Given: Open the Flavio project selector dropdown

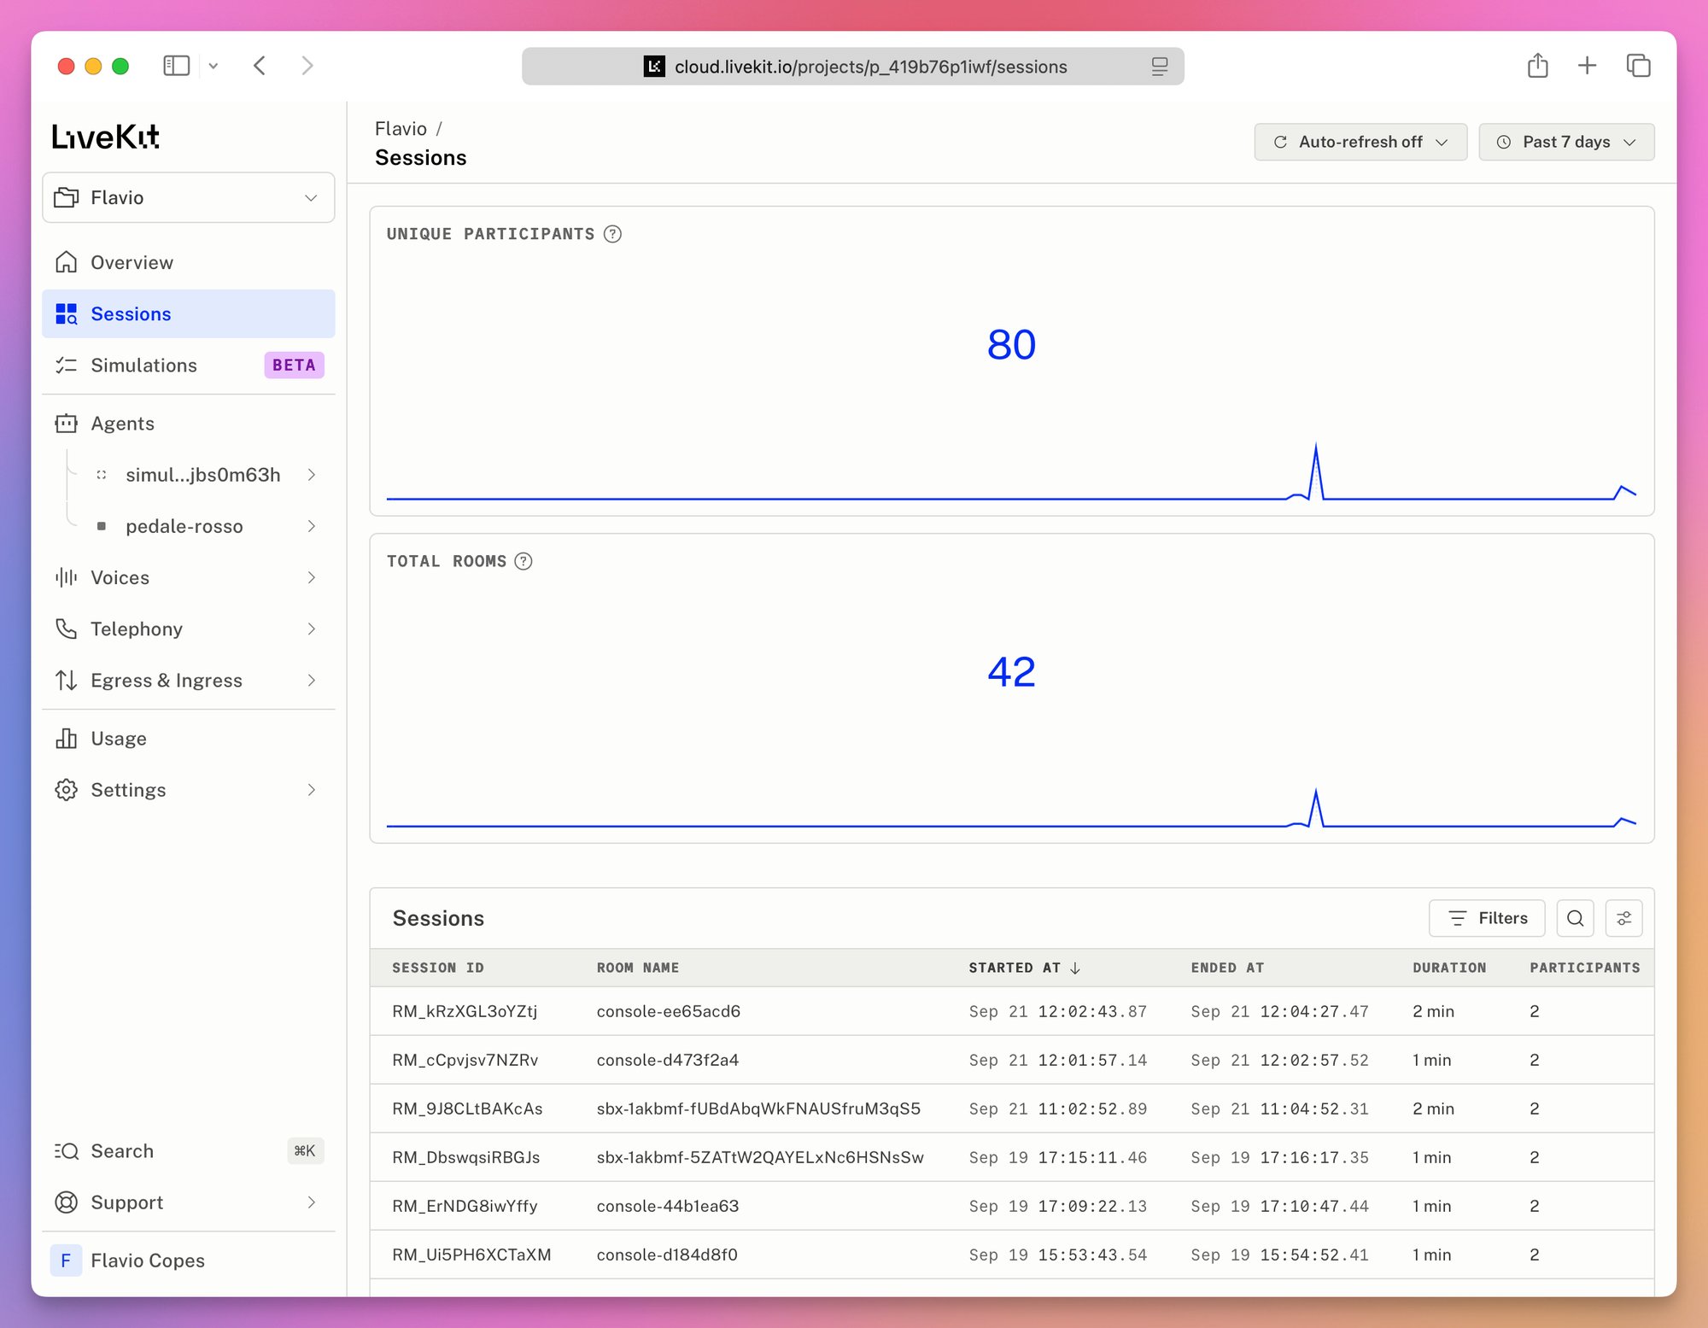Looking at the screenshot, I should pos(188,197).
